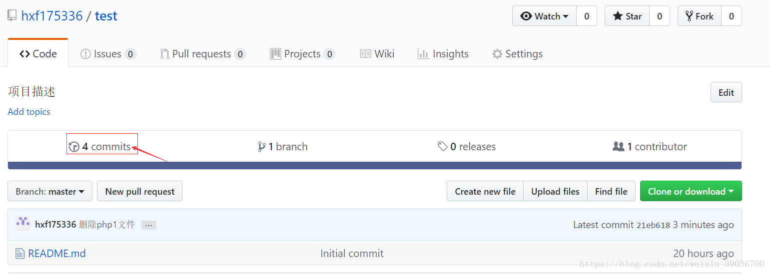
Task: Open the Pull requests tab
Action: coord(202,53)
